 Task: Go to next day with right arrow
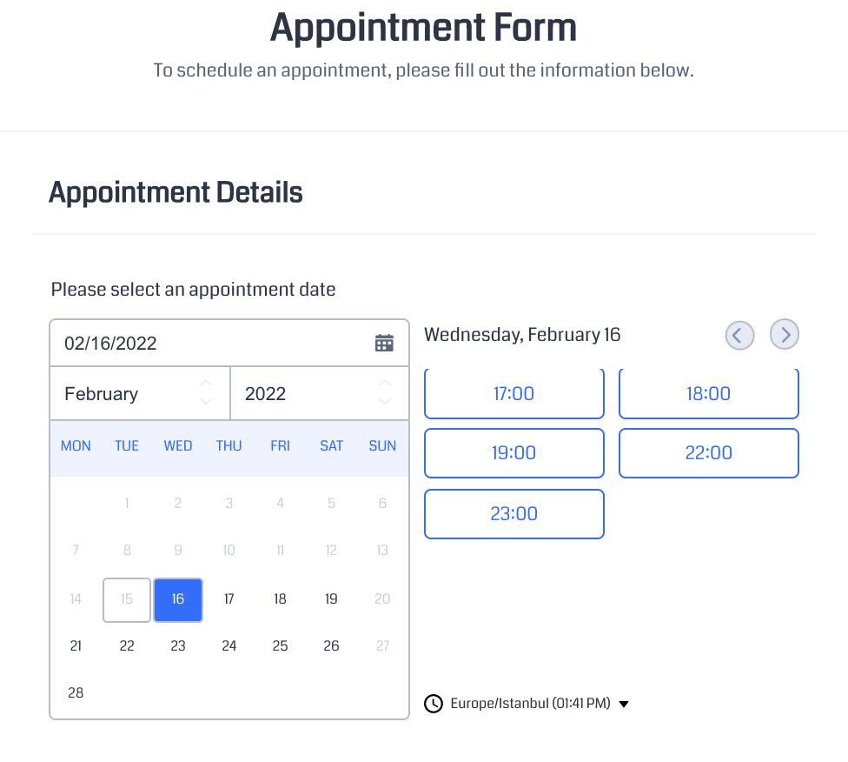click(x=785, y=334)
